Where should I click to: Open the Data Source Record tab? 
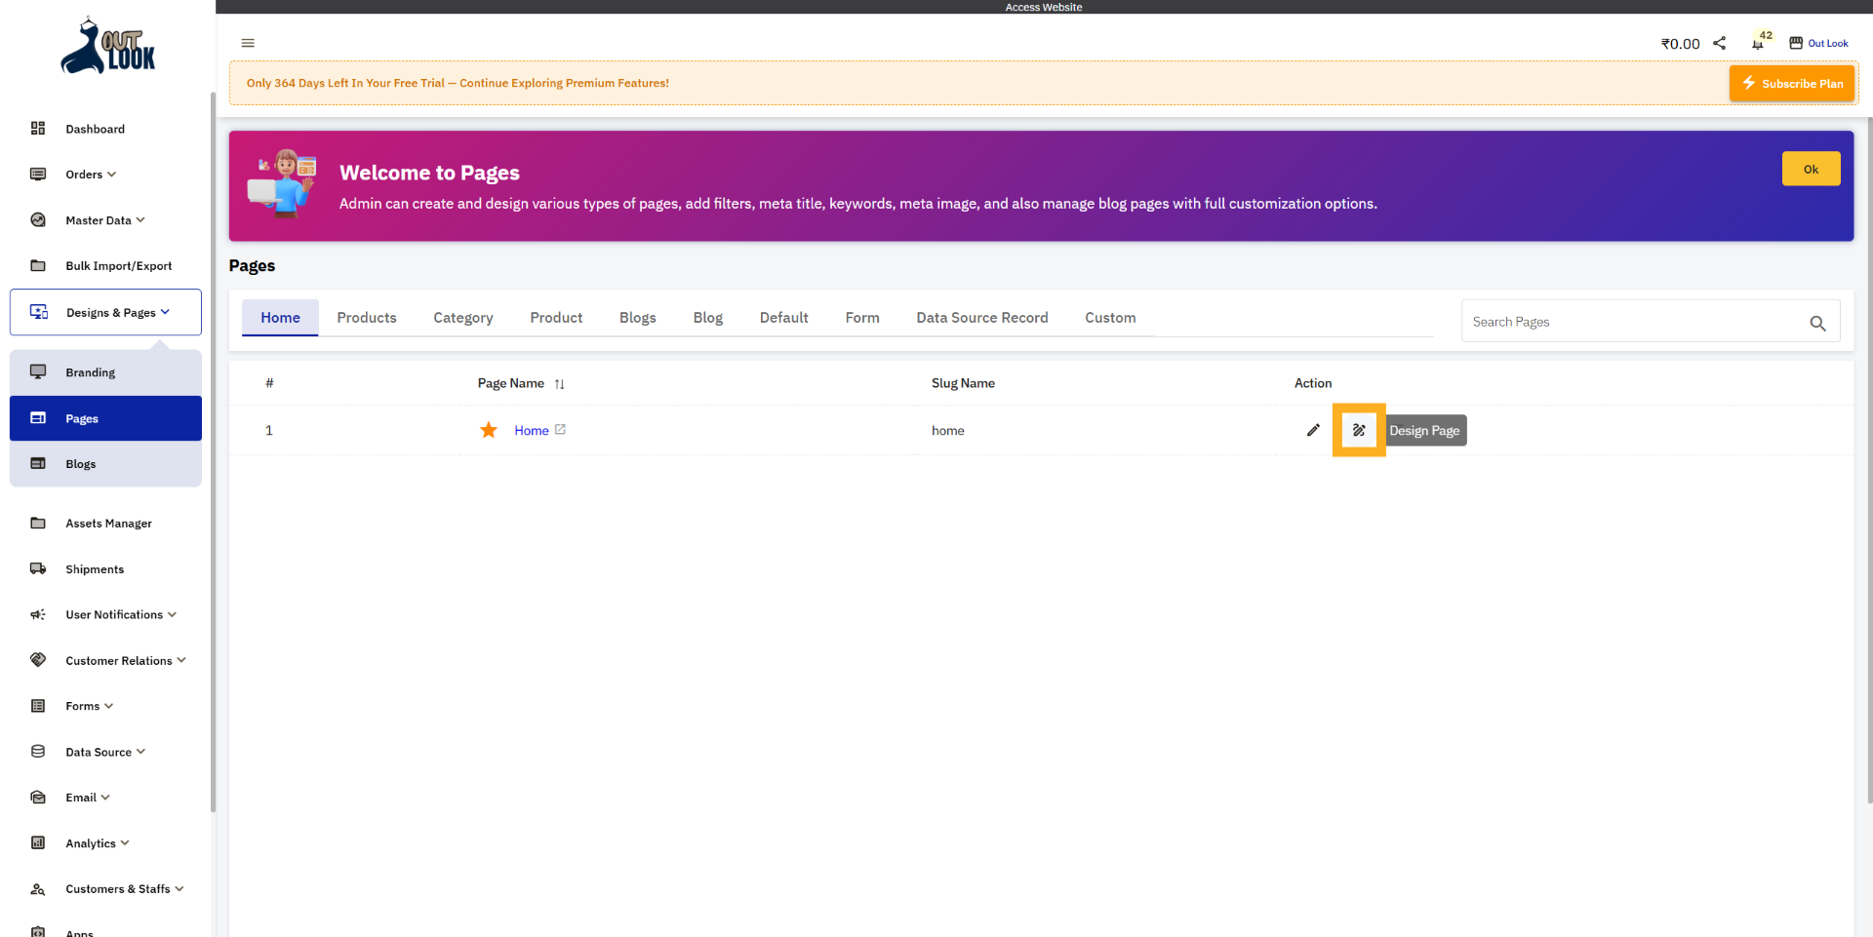[981, 317]
